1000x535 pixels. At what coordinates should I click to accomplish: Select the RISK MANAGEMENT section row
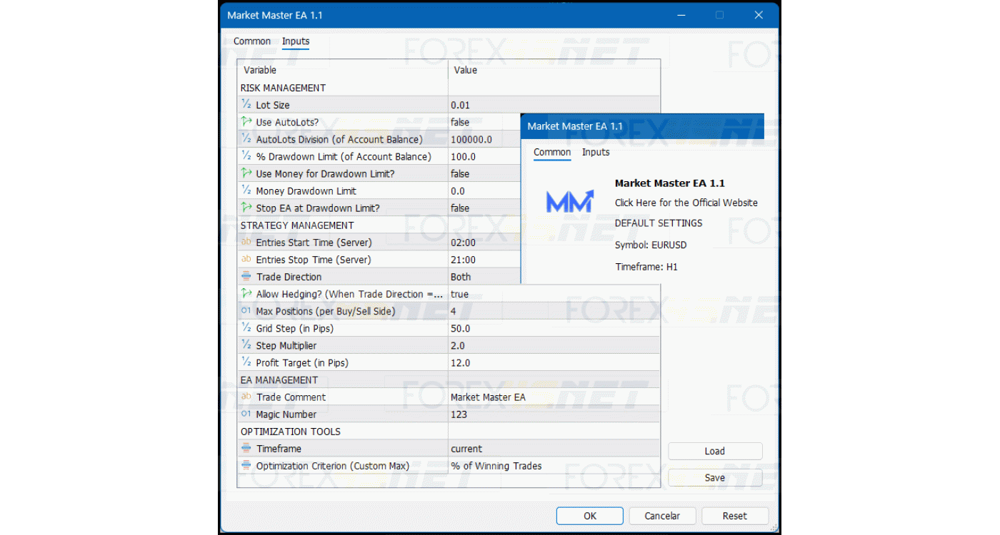(x=449, y=88)
